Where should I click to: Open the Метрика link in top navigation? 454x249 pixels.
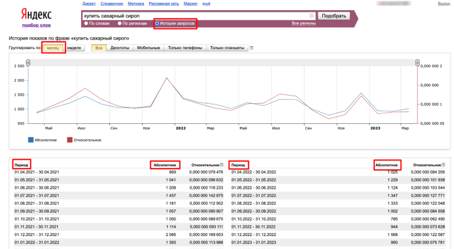click(x=136, y=4)
